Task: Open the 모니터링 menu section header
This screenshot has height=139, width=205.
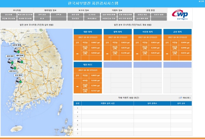Action: 17,11
